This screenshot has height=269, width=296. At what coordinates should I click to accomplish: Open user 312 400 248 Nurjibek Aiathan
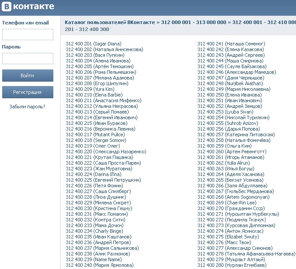pos(230,83)
